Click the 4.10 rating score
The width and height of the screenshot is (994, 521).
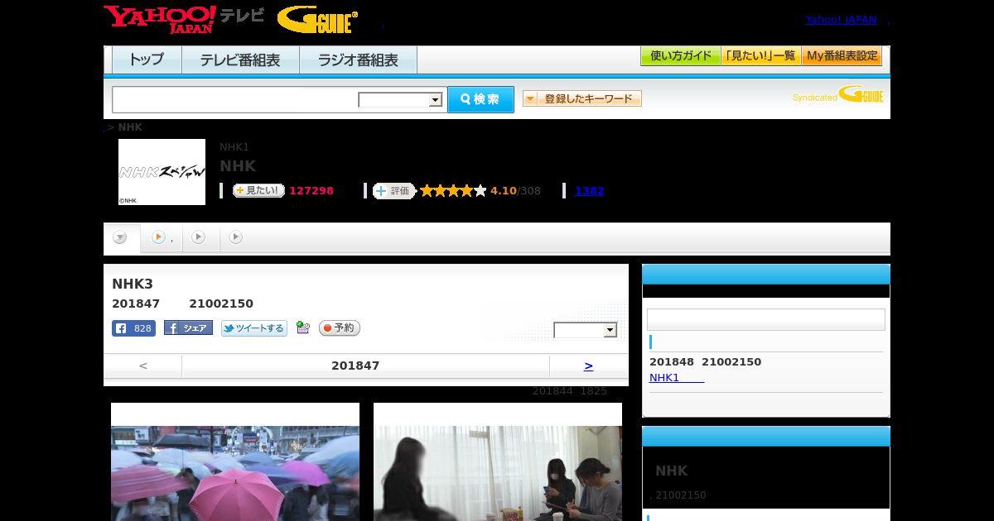tap(503, 191)
